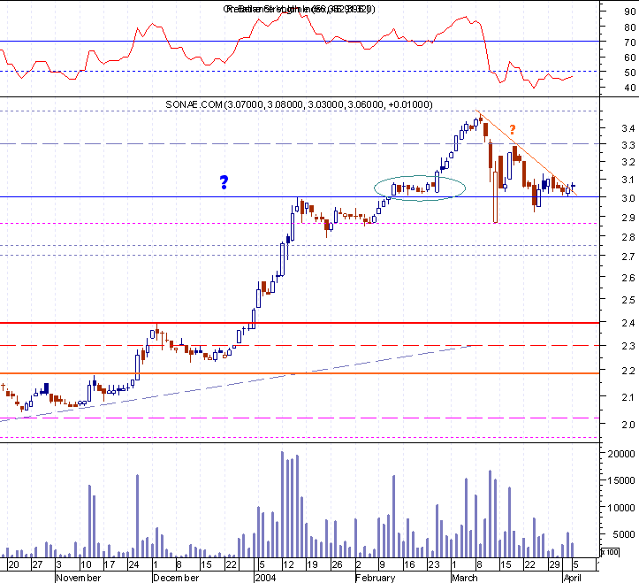Click the February month label

376,578
